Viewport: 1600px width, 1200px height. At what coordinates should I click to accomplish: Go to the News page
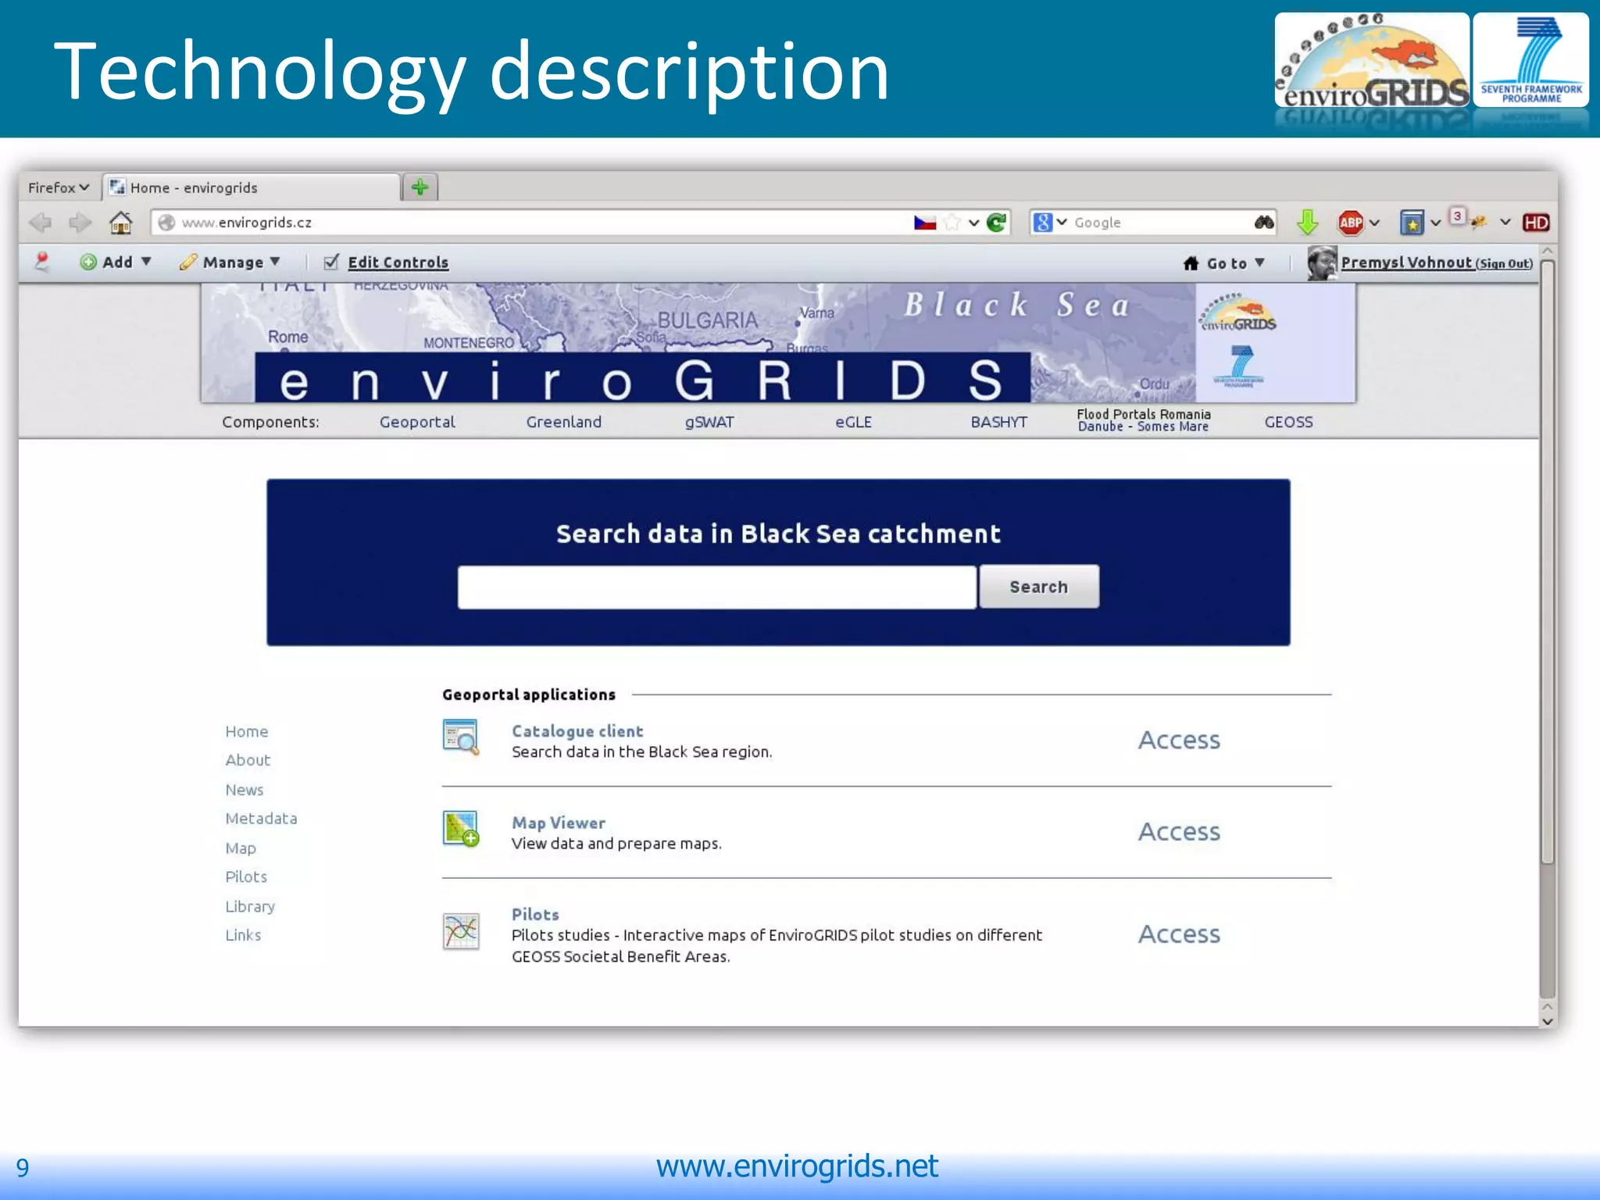click(245, 790)
